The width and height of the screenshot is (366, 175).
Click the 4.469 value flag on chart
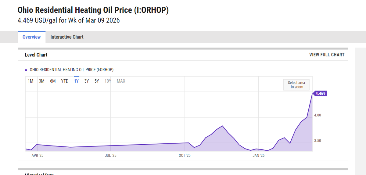click(x=320, y=94)
